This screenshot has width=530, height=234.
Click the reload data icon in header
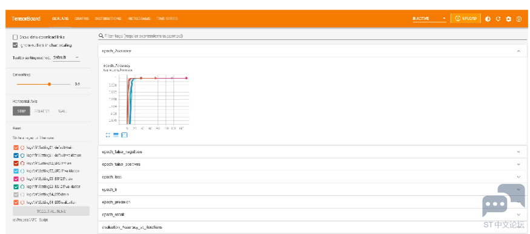click(498, 19)
